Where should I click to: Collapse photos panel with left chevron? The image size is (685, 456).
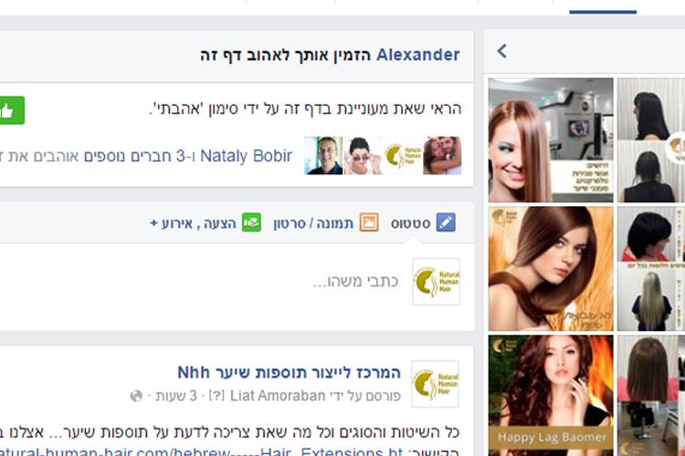tap(502, 51)
